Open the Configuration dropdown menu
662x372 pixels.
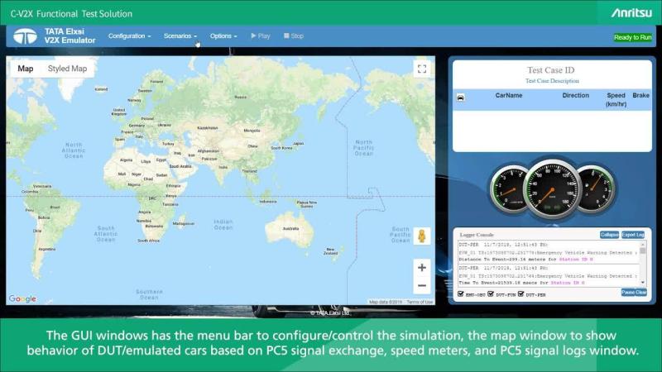click(x=129, y=36)
